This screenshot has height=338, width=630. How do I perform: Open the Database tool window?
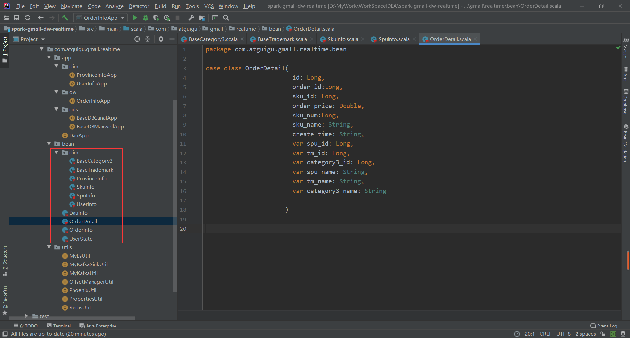tap(626, 101)
